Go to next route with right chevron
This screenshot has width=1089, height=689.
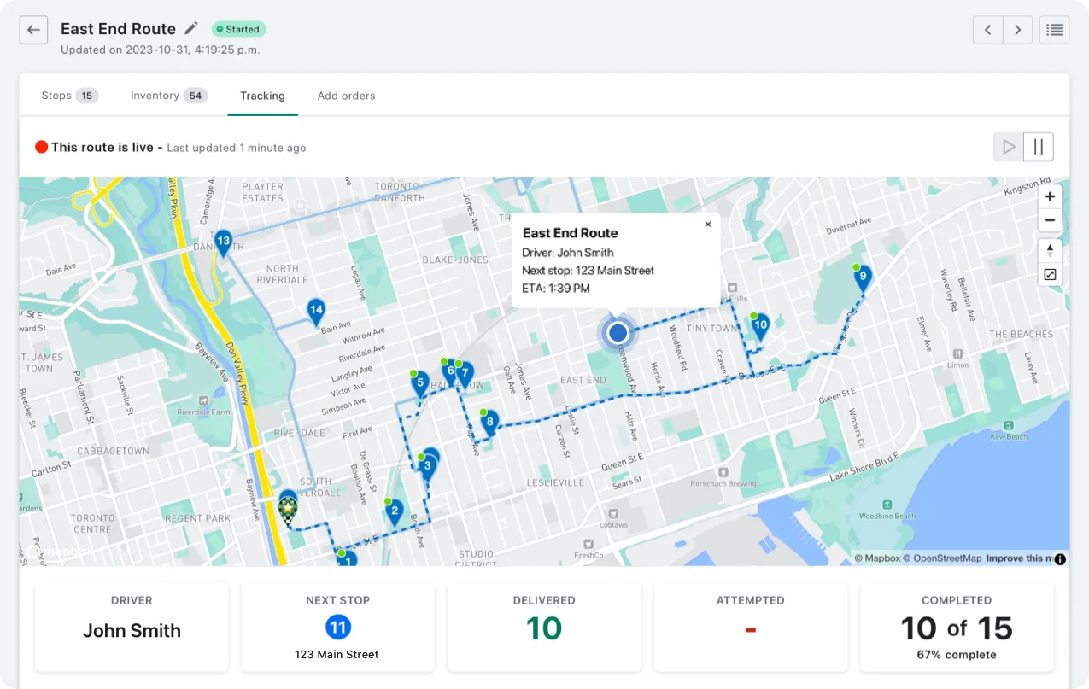pos(1017,30)
